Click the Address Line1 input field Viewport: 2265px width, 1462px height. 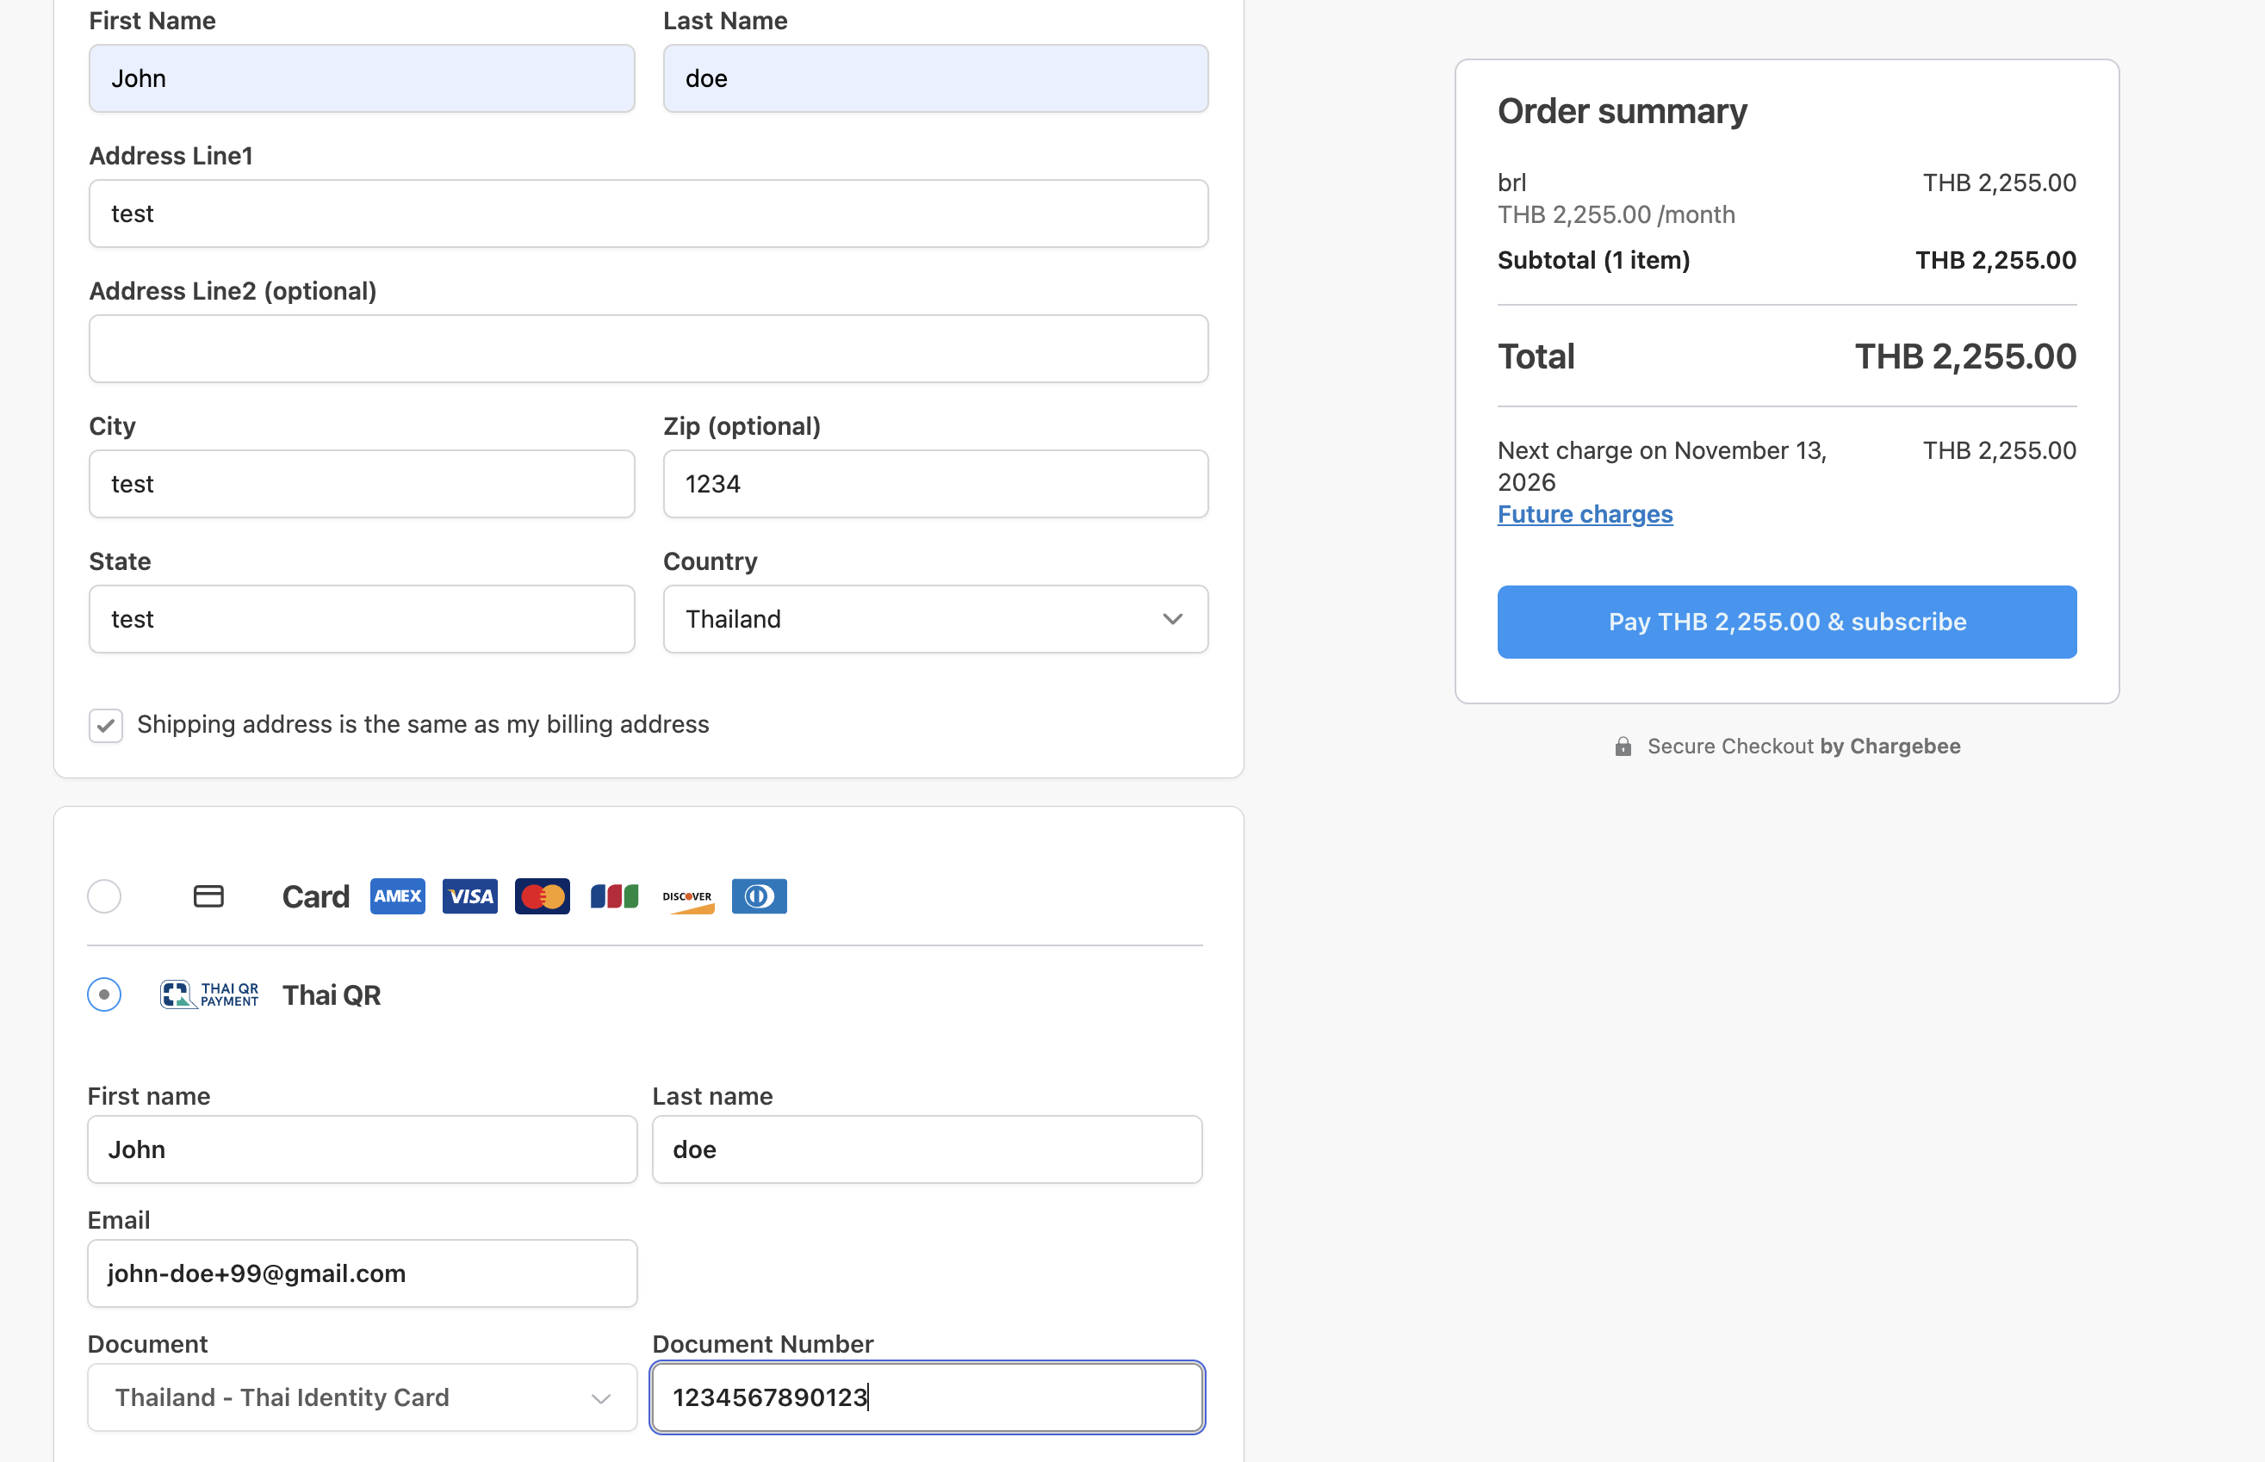tap(648, 214)
